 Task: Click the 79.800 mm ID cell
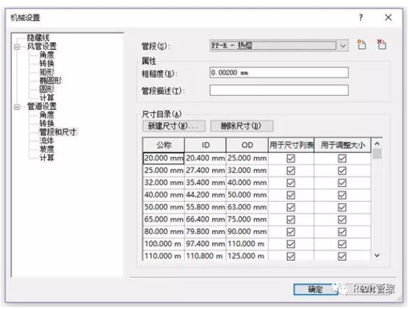pos(205,232)
